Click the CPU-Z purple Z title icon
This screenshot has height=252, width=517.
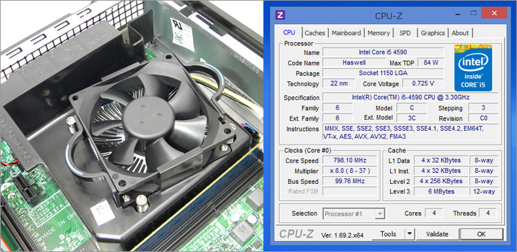(281, 15)
